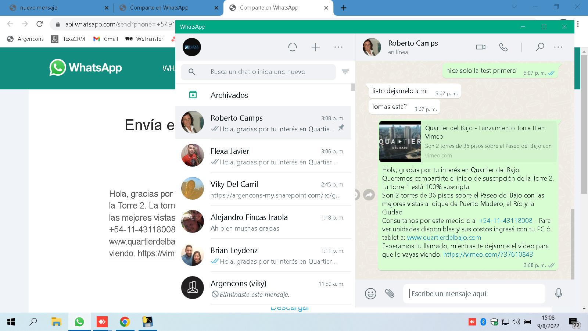Open the Chrome tab search chevron
Image resolution: width=588 pixels, height=331 pixels.
tap(514, 7)
